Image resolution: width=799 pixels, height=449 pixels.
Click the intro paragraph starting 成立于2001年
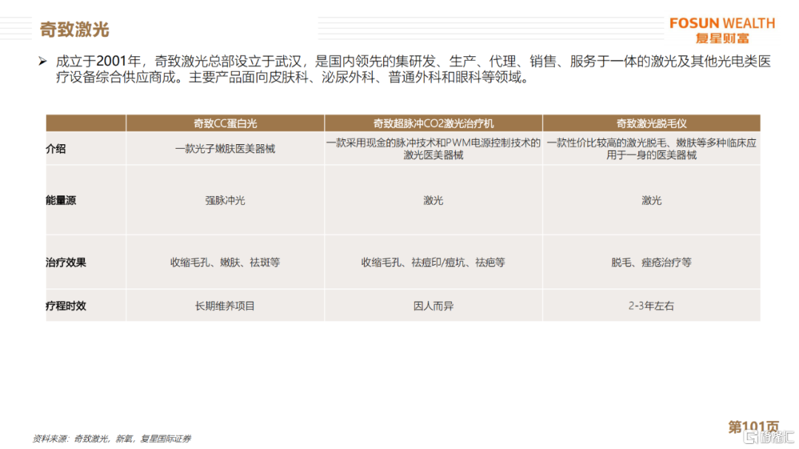[x=413, y=70]
